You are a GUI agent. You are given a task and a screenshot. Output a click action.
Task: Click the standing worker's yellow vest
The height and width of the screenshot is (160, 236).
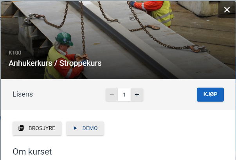click(x=163, y=14)
